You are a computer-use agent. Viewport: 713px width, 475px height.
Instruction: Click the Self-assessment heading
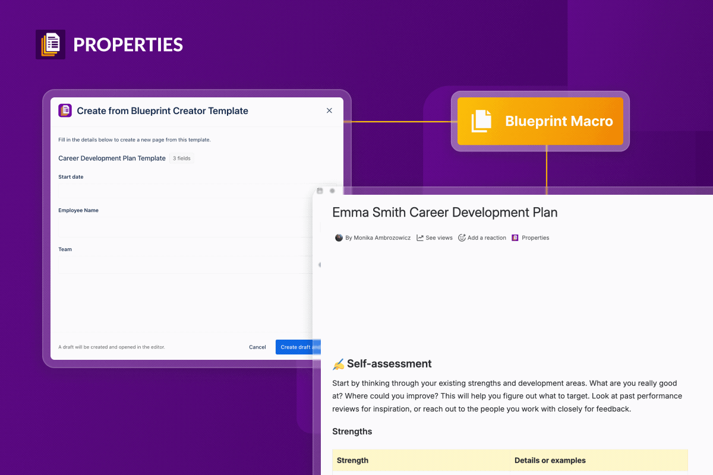pyautogui.click(x=389, y=364)
